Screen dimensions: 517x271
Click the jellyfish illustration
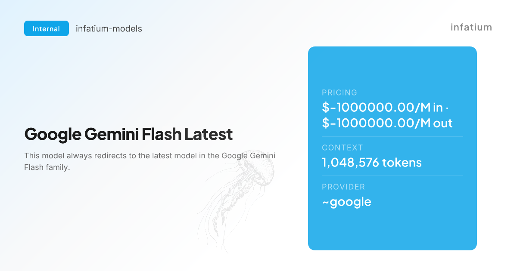pos(236,199)
